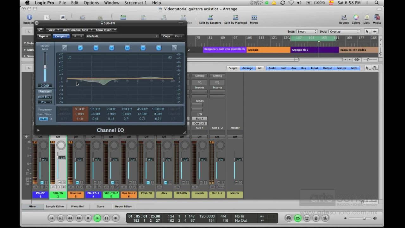Viewport: 405px width, 228px height.
Task: Unmute the Blue line channel strip
Action: (78, 182)
